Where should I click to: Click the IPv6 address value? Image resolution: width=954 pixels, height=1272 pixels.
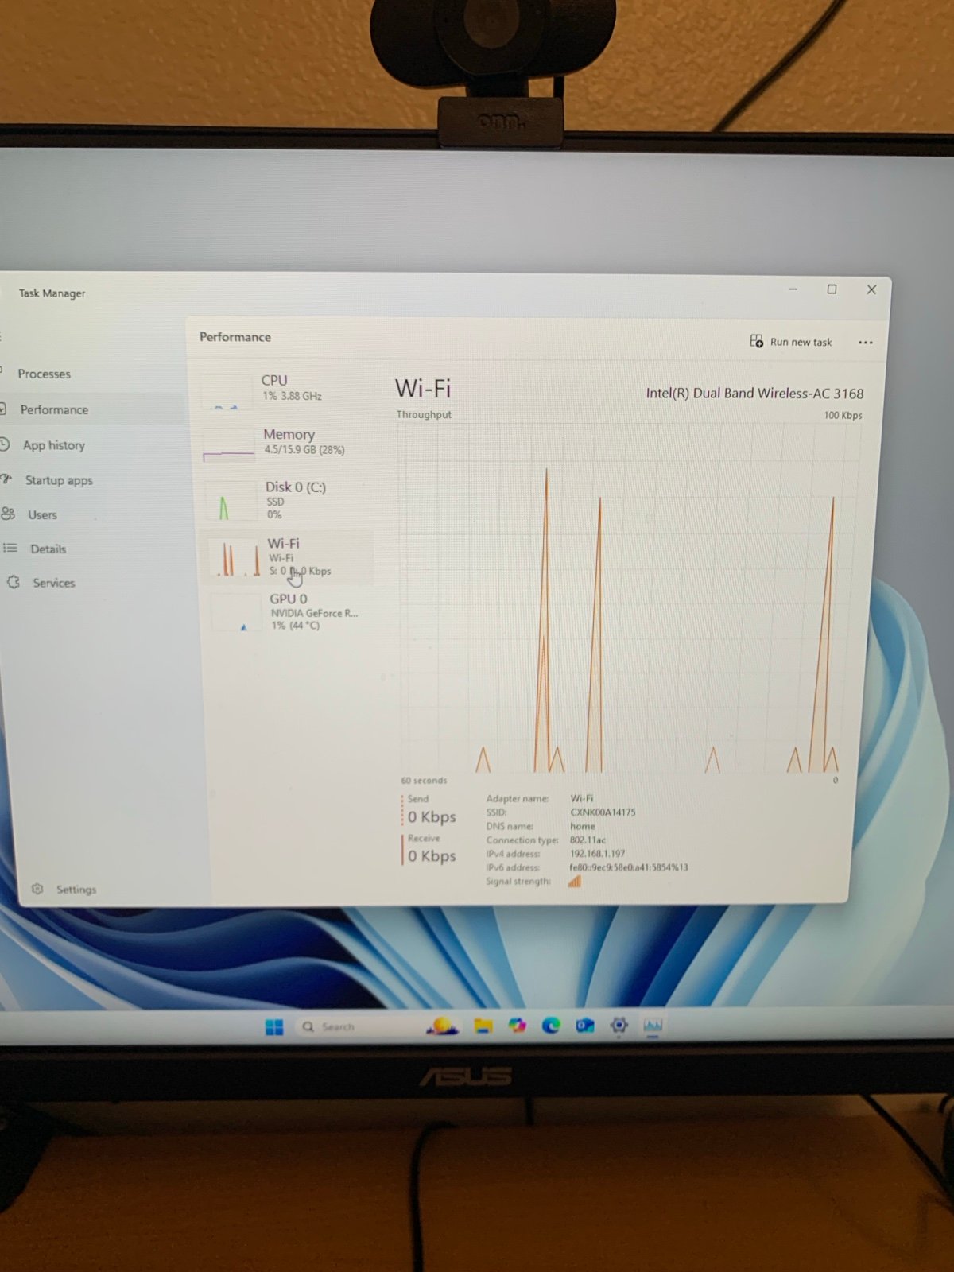pyautogui.click(x=629, y=867)
